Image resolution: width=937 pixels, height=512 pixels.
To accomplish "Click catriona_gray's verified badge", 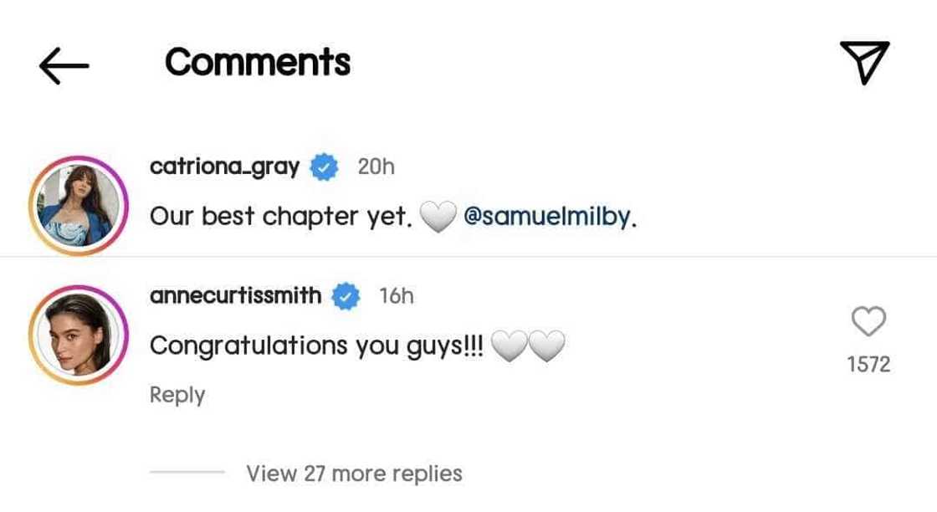I will [x=322, y=166].
